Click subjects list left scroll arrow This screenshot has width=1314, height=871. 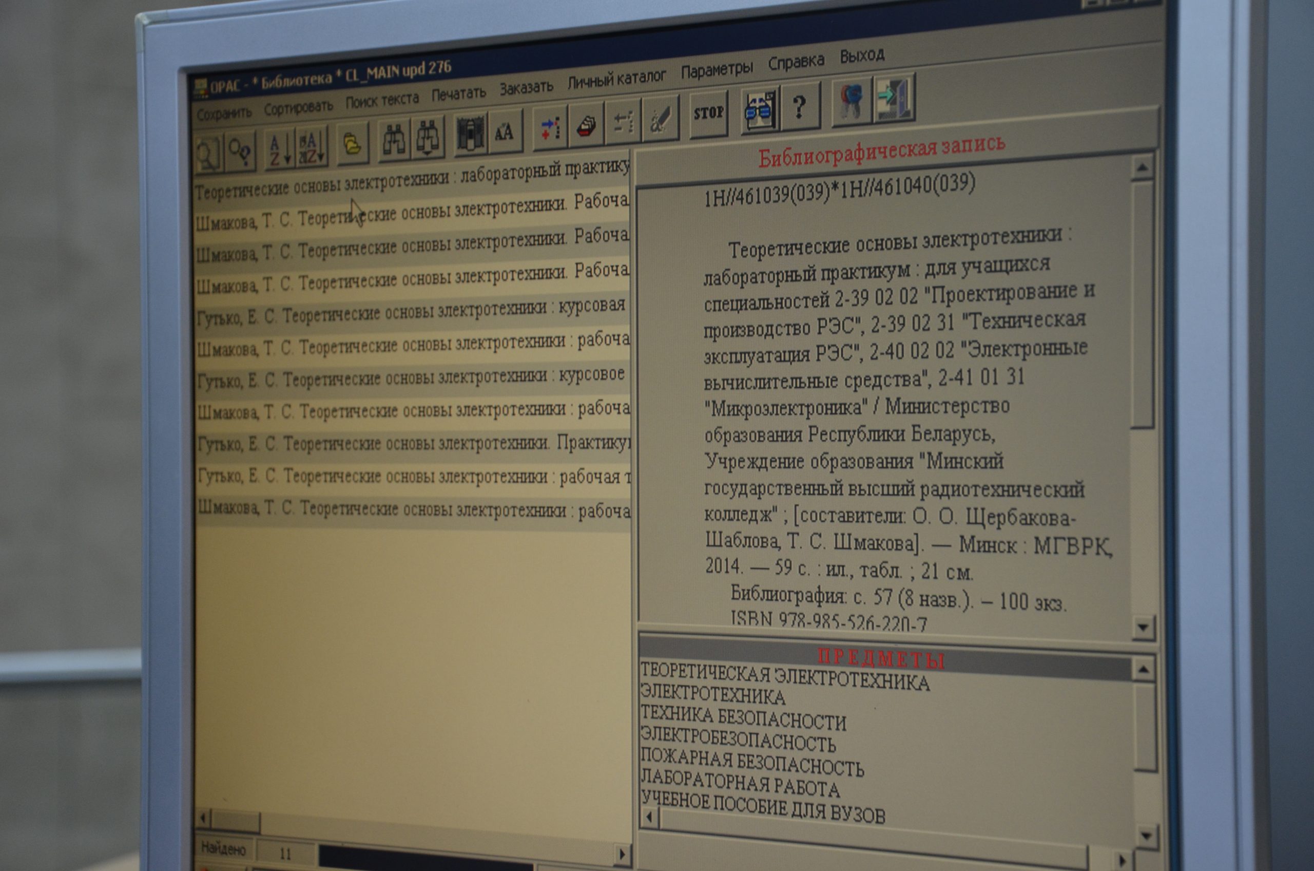click(649, 817)
